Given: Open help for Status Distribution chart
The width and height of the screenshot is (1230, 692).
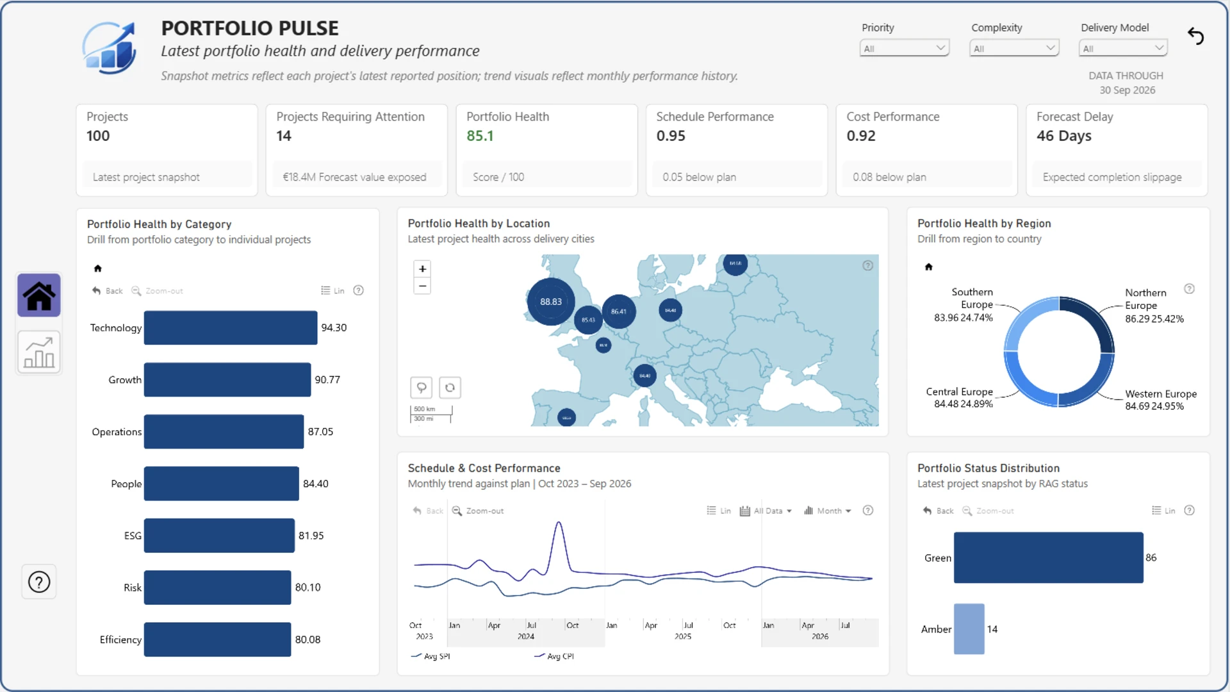Looking at the screenshot, I should (1189, 511).
